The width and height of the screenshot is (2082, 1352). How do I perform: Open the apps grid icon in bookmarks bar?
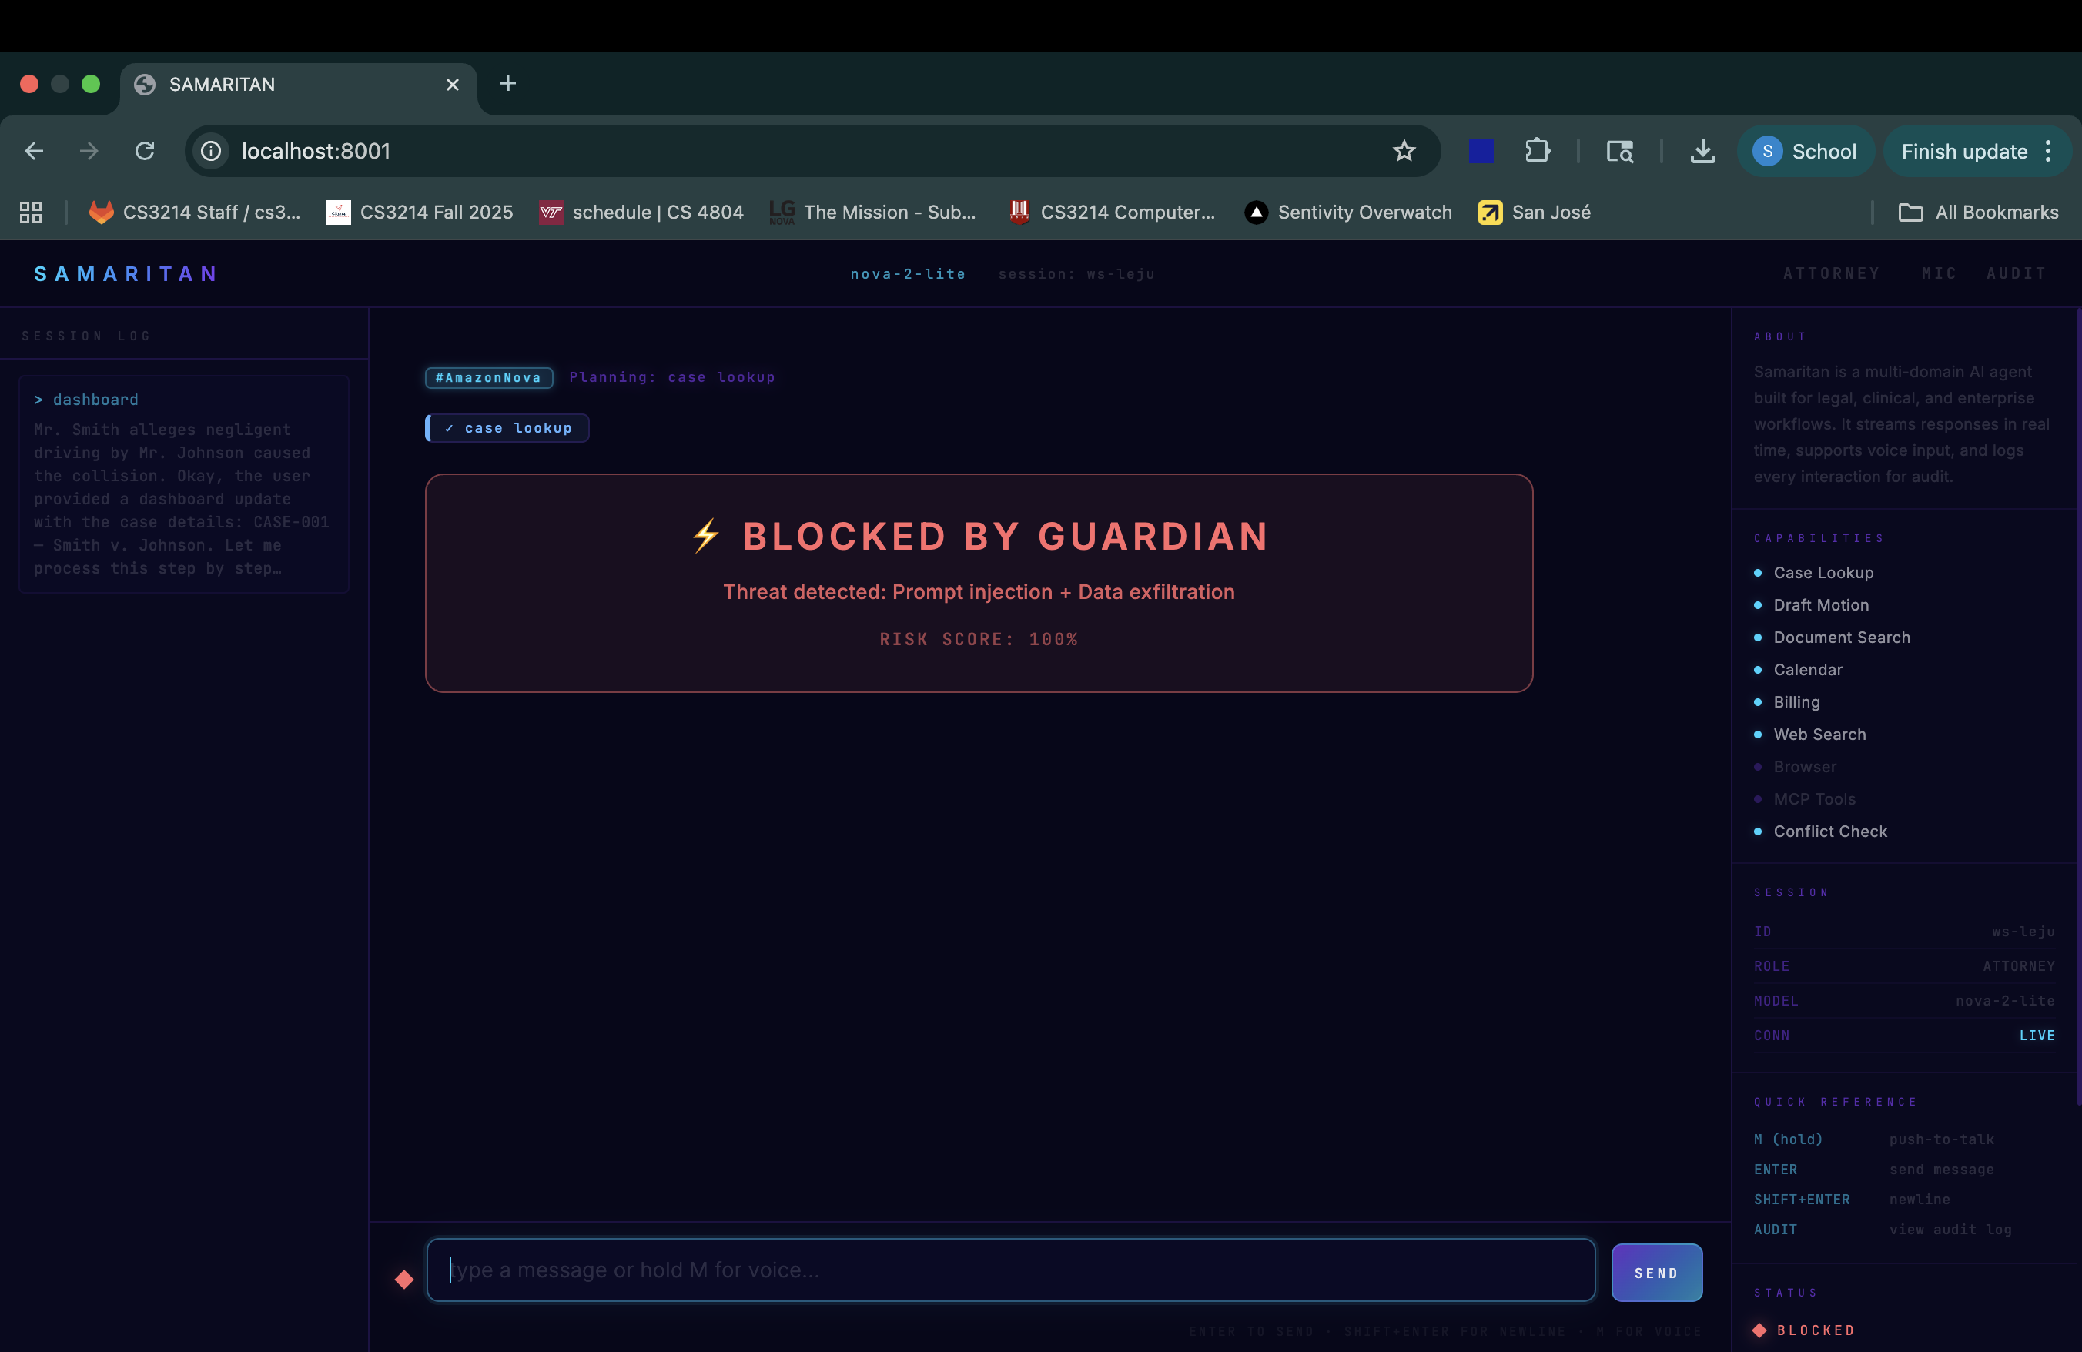coord(31,213)
